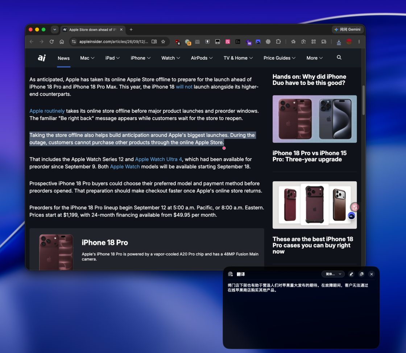Open the Chrome three-dot menu
The width and height of the screenshot is (406, 353).
click(x=359, y=41)
